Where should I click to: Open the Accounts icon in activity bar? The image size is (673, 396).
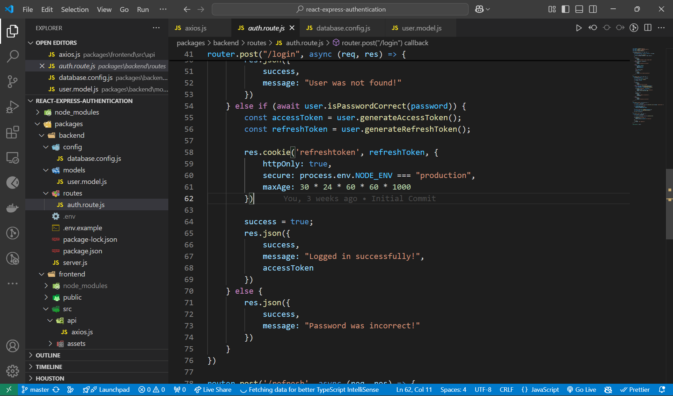[x=13, y=346]
